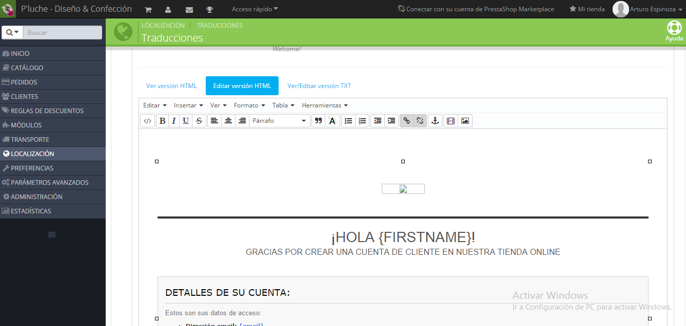Insert a numbered list
This screenshot has height=326, width=686.
[x=362, y=121]
